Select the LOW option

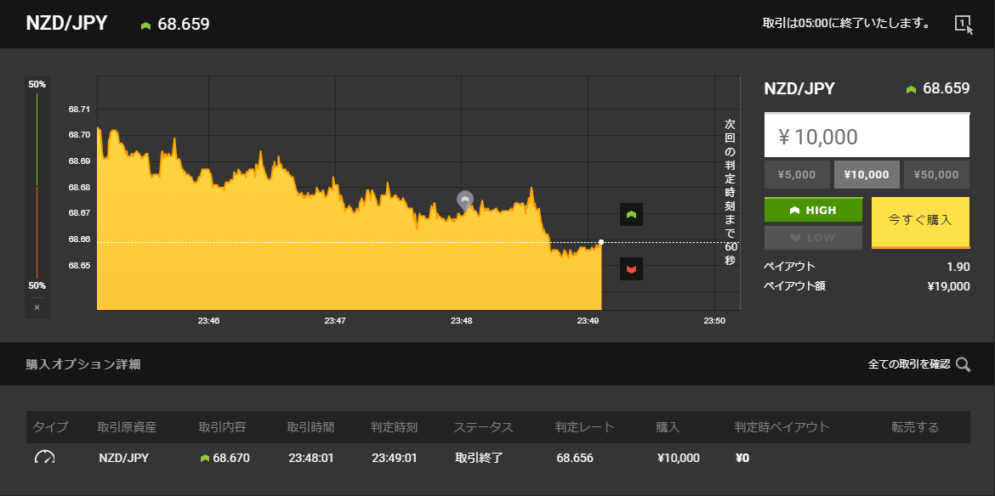click(814, 238)
